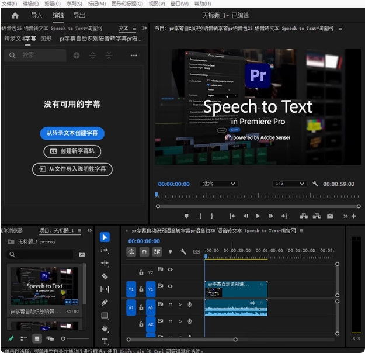Select the Selection arrow tool
Image resolution: width=365 pixels, height=353 pixels.
(x=105, y=237)
